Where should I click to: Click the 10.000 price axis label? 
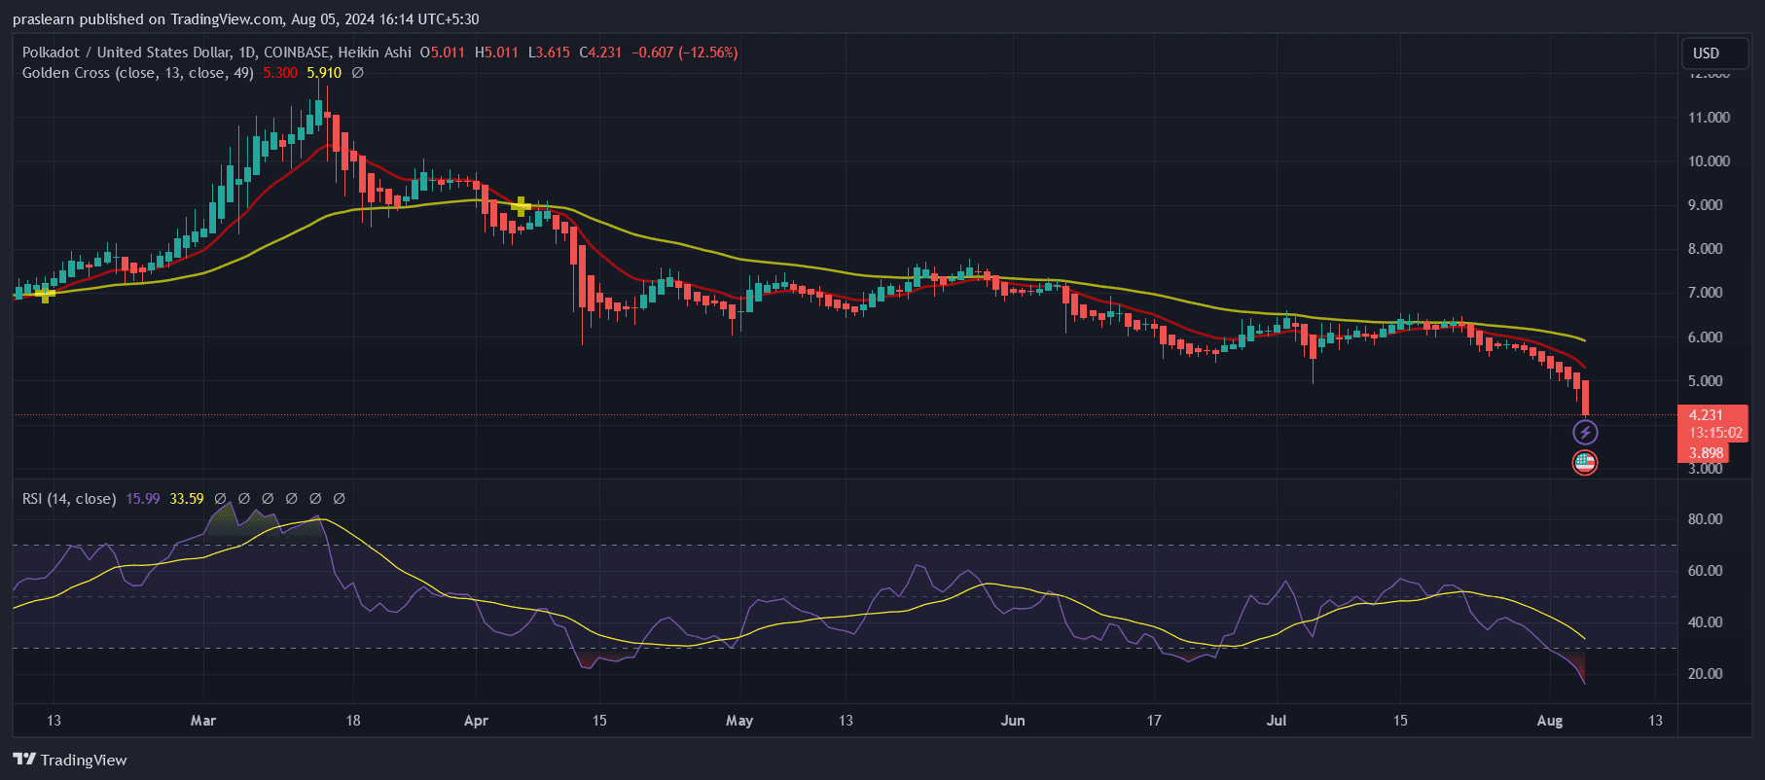coord(1709,161)
